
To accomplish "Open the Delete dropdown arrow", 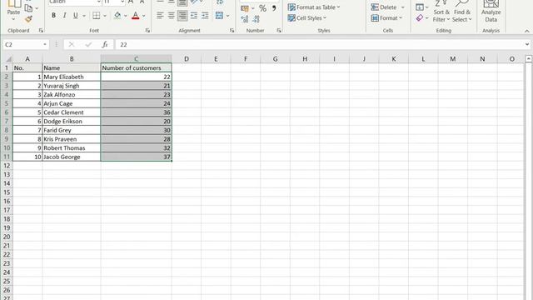I will tap(403, 7).
